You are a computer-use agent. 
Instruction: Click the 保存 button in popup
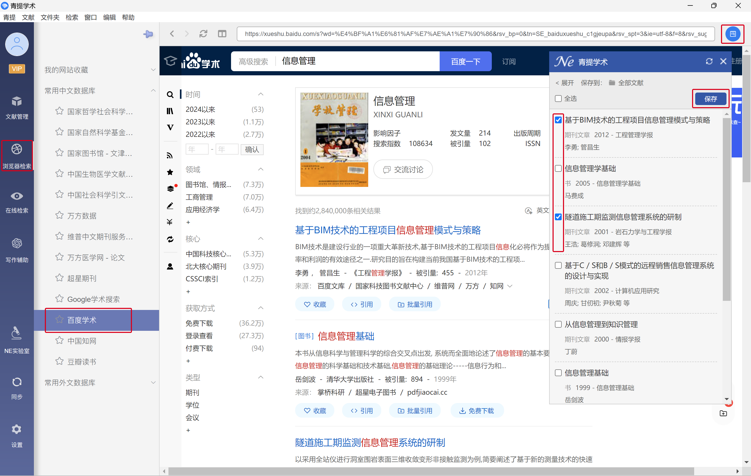pos(711,99)
